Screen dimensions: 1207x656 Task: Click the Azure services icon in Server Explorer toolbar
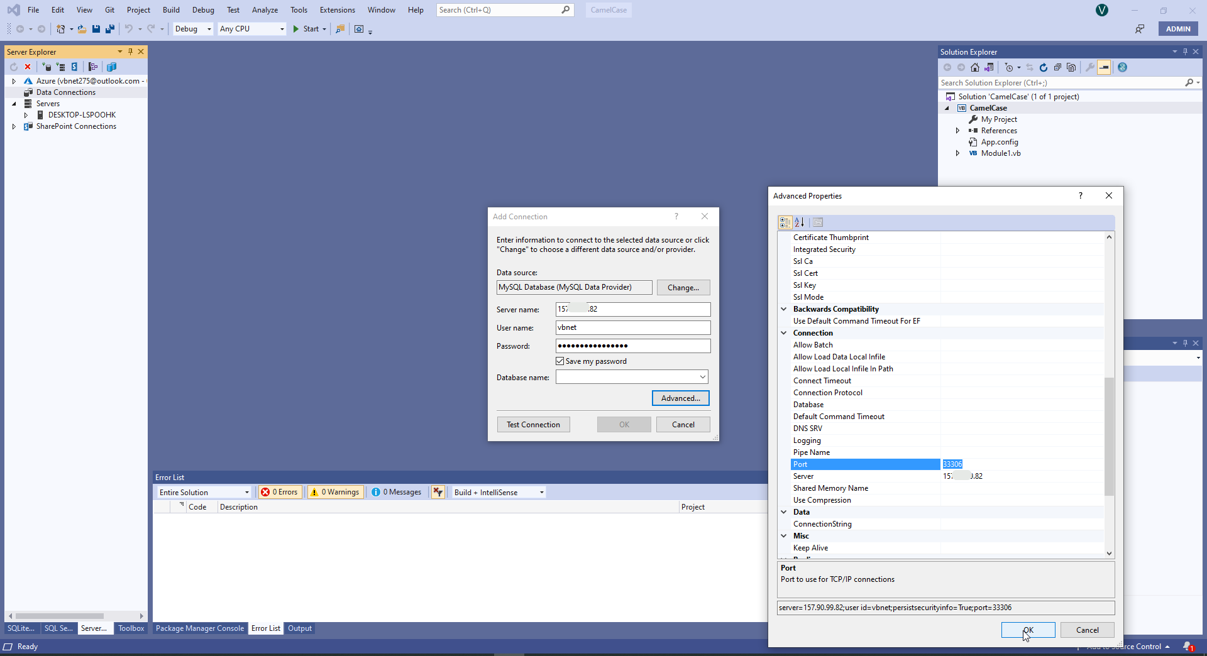point(111,67)
